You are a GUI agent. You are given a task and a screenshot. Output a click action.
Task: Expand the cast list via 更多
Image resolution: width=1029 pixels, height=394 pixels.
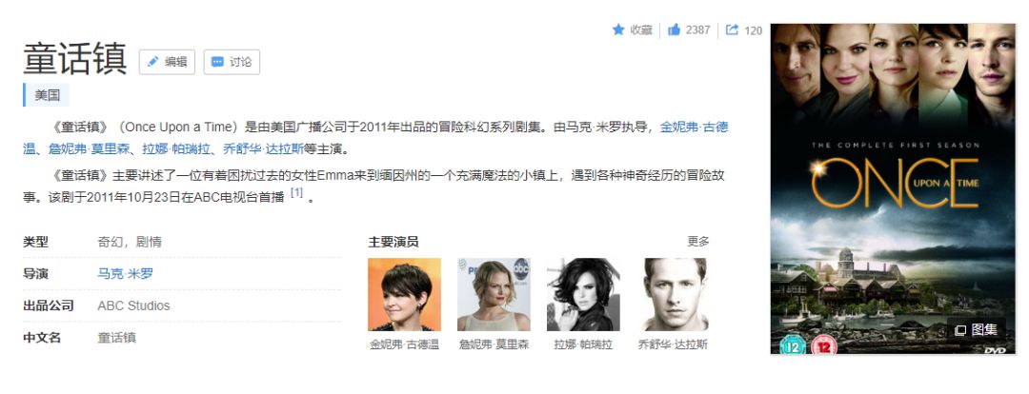(x=698, y=241)
